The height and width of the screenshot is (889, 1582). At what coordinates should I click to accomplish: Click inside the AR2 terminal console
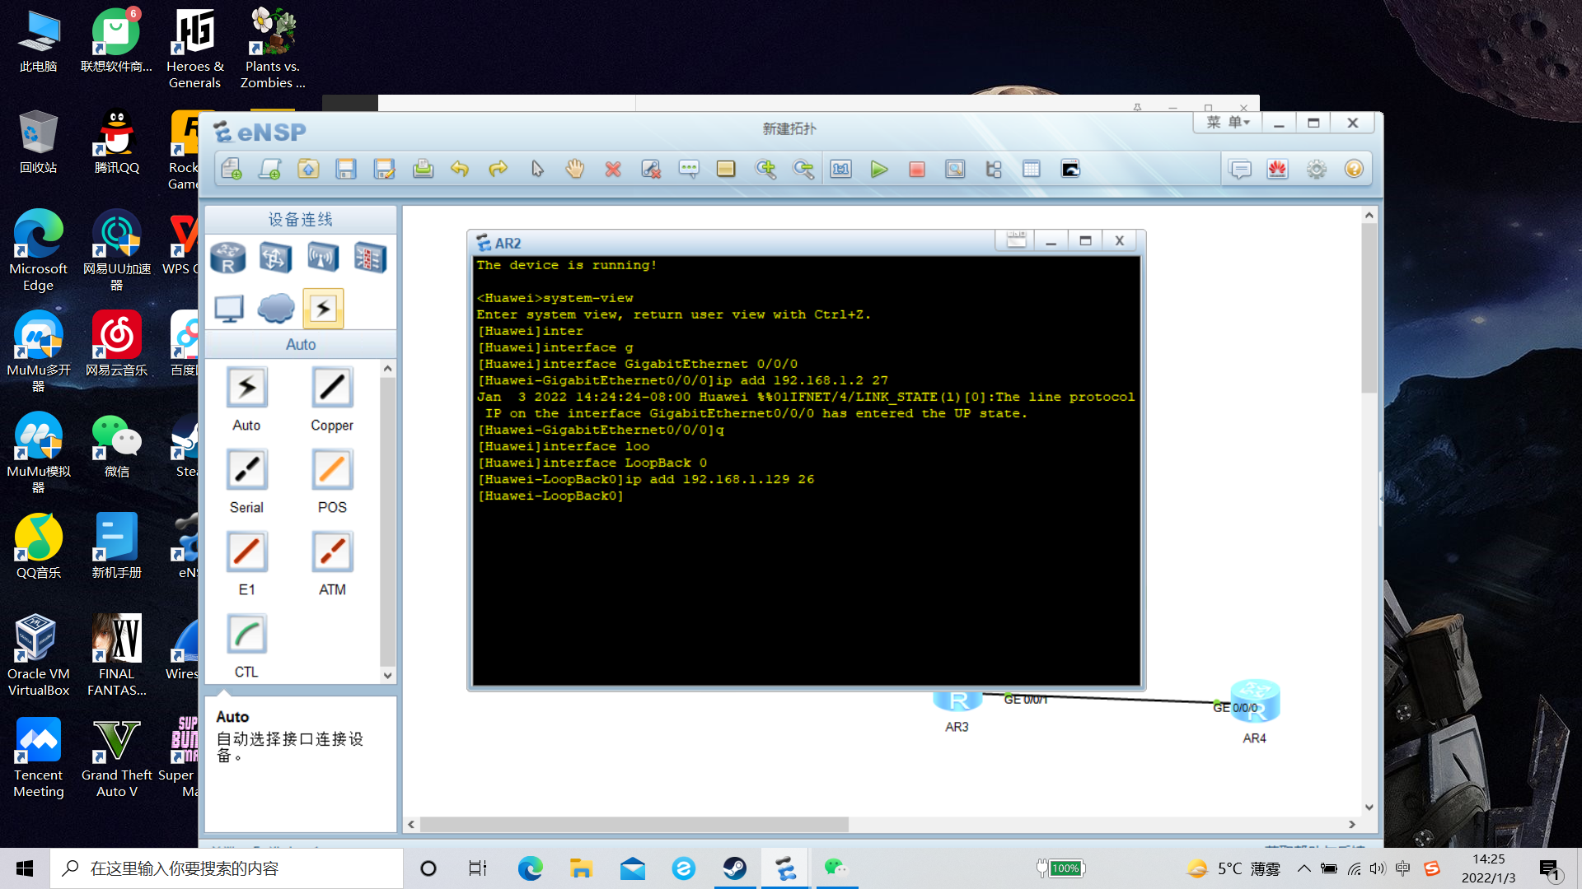tap(806, 470)
